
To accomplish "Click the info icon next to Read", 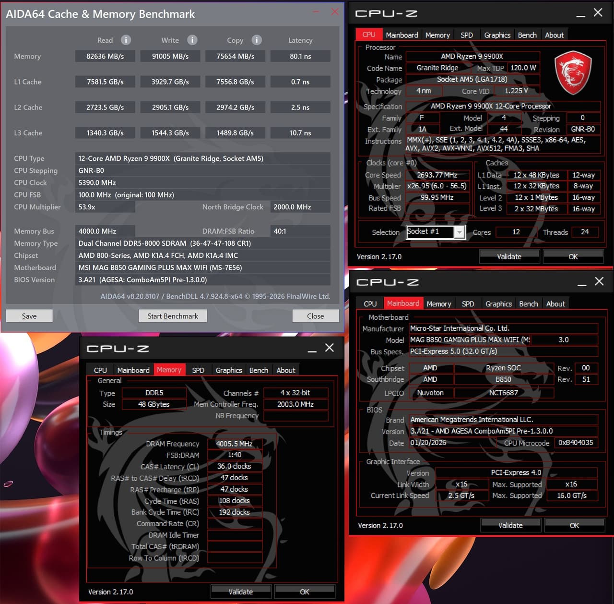I will pyautogui.click(x=126, y=40).
